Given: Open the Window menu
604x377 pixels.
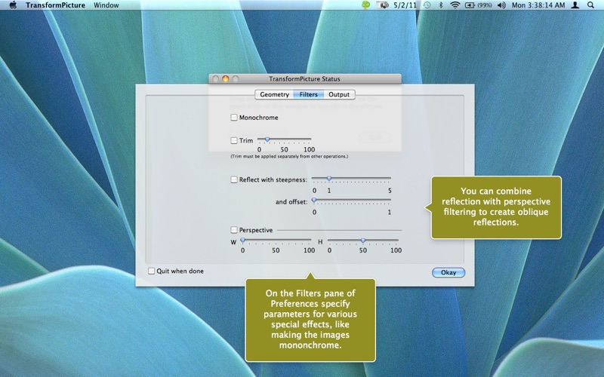Looking at the screenshot, I should coord(106,5).
